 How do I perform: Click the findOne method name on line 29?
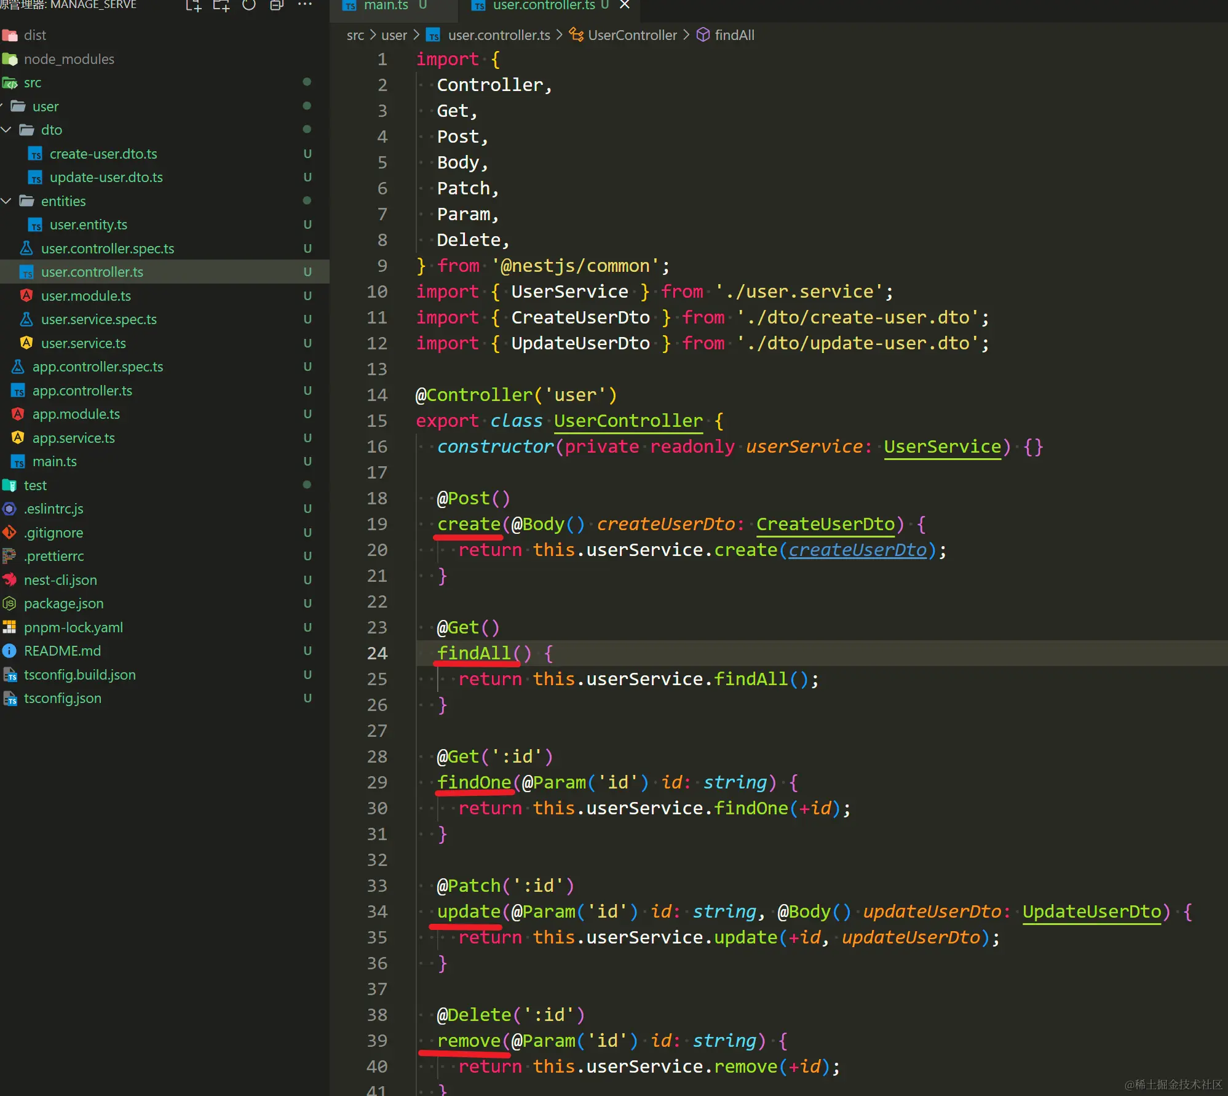click(474, 782)
